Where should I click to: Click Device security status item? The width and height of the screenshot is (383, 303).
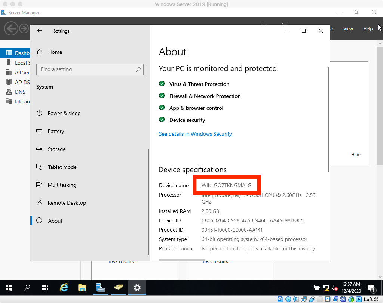(x=182, y=120)
